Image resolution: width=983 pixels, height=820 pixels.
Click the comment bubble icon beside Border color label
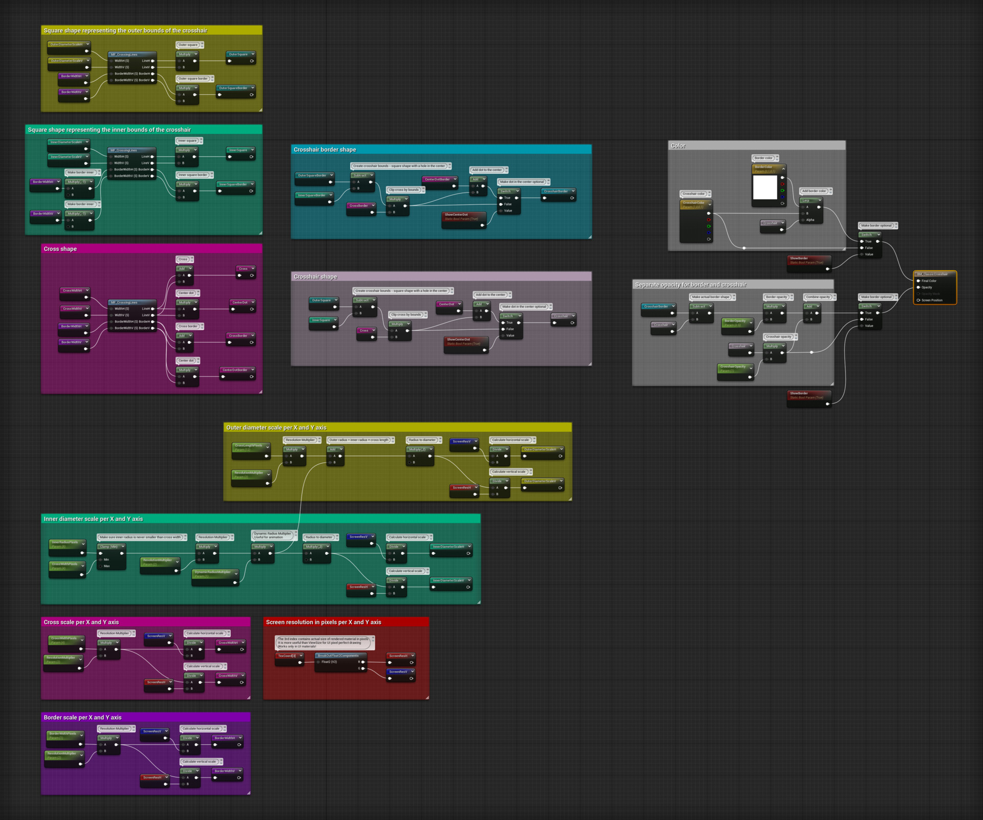coord(777,158)
